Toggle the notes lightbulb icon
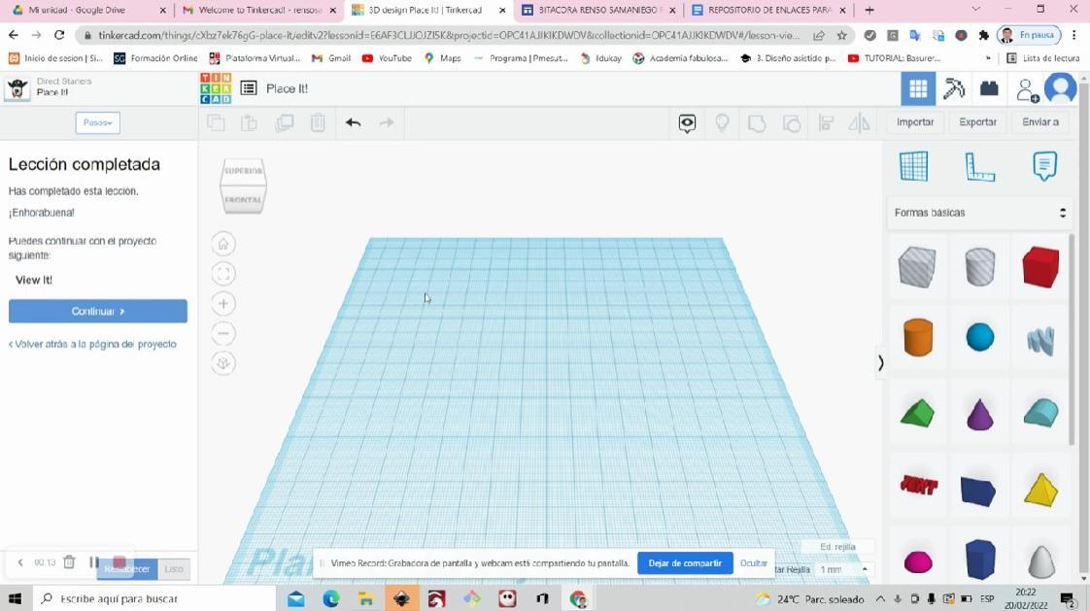1090x611 pixels. pos(722,123)
